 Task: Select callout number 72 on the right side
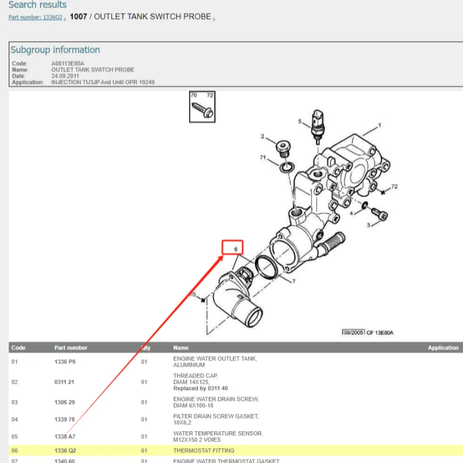coord(394,186)
